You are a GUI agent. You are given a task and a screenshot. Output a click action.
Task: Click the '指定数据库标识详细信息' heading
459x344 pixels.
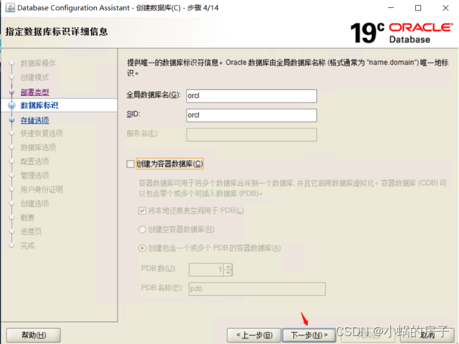[57, 32]
